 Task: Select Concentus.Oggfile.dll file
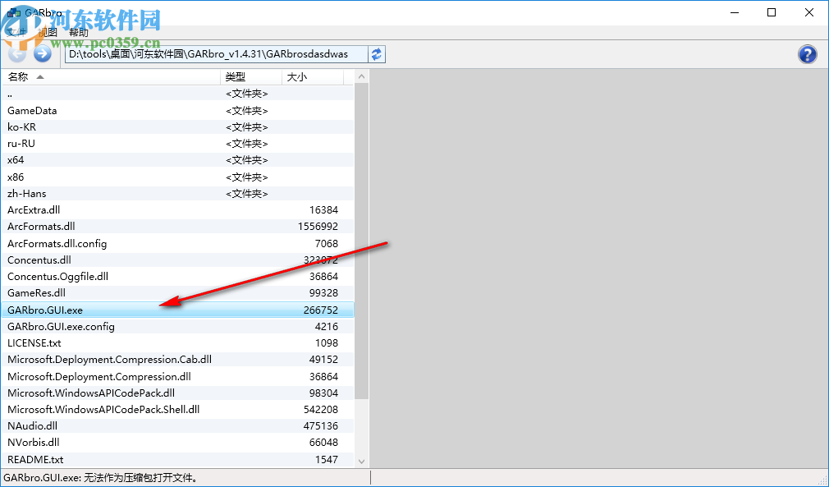[177, 276]
